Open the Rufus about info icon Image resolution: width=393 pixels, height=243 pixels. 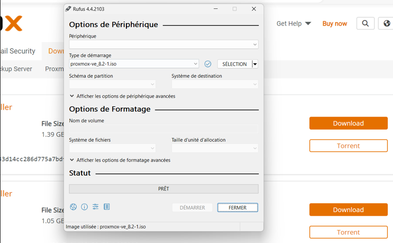[x=85, y=206]
